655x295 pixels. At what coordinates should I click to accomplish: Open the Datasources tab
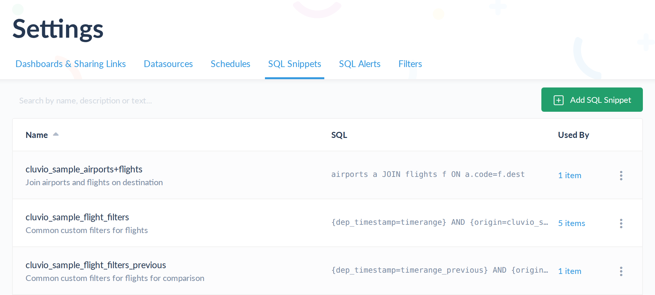(168, 64)
